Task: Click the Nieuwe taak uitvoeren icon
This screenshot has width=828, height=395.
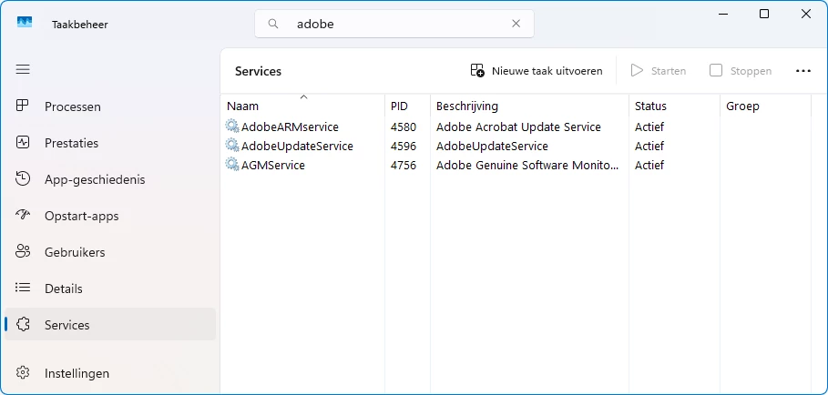Action: (477, 71)
